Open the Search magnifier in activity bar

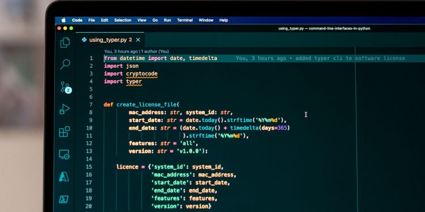coord(65,64)
